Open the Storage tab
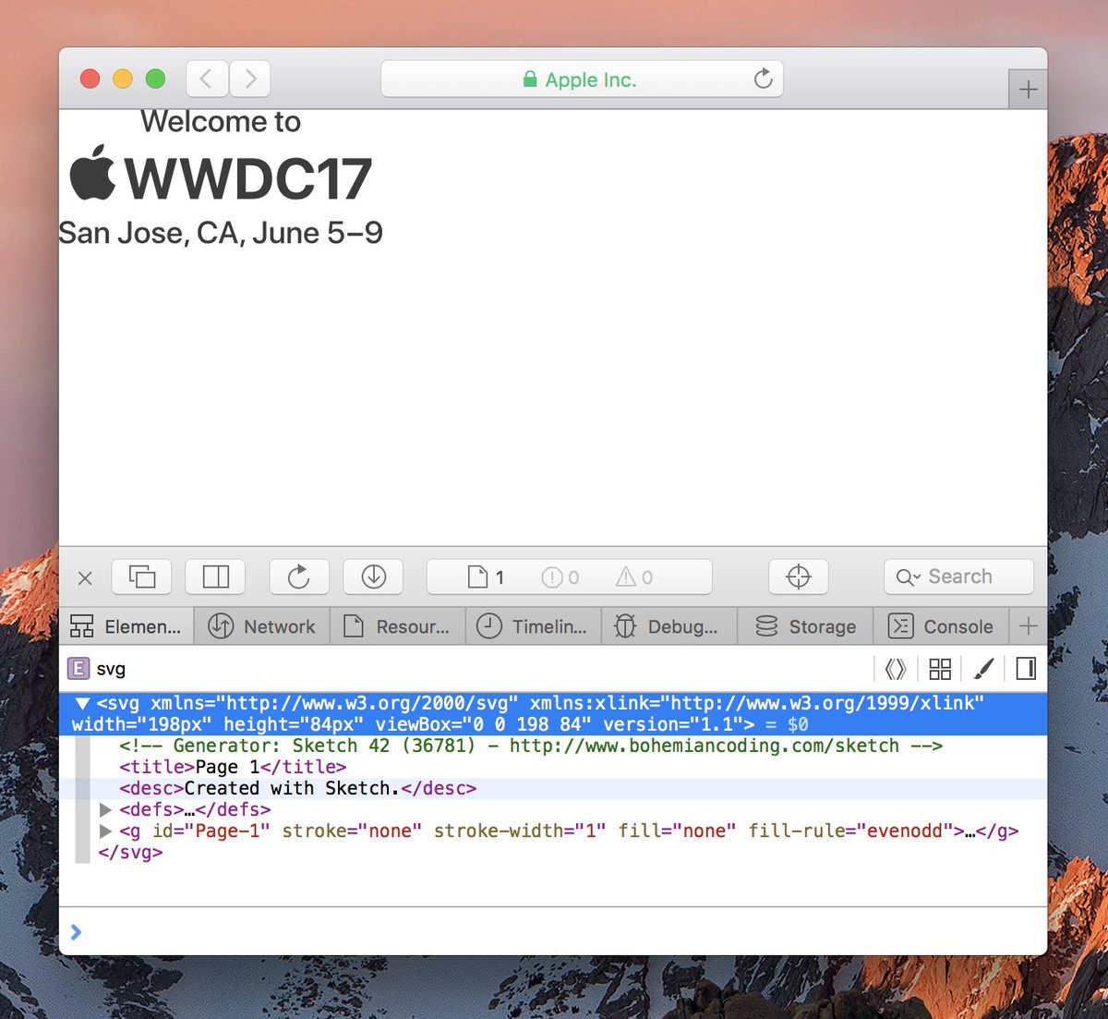This screenshot has width=1108, height=1019. click(x=805, y=626)
